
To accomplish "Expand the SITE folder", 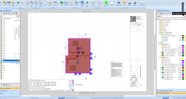I will click(159, 42).
